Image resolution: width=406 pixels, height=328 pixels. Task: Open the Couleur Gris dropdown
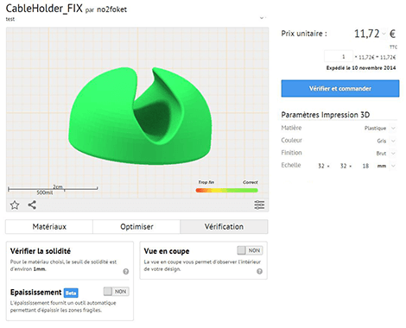pyautogui.click(x=393, y=141)
